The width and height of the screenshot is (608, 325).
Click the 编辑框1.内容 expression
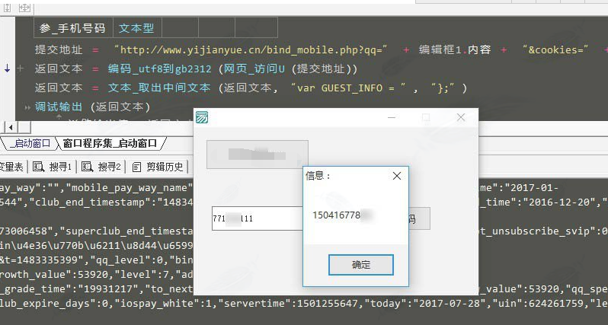(455, 49)
